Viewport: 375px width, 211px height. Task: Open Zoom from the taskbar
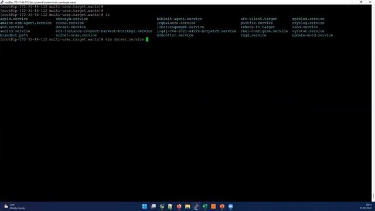click(230, 206)
